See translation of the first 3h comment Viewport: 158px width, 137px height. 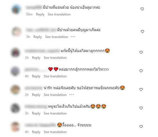coord(57,37)
